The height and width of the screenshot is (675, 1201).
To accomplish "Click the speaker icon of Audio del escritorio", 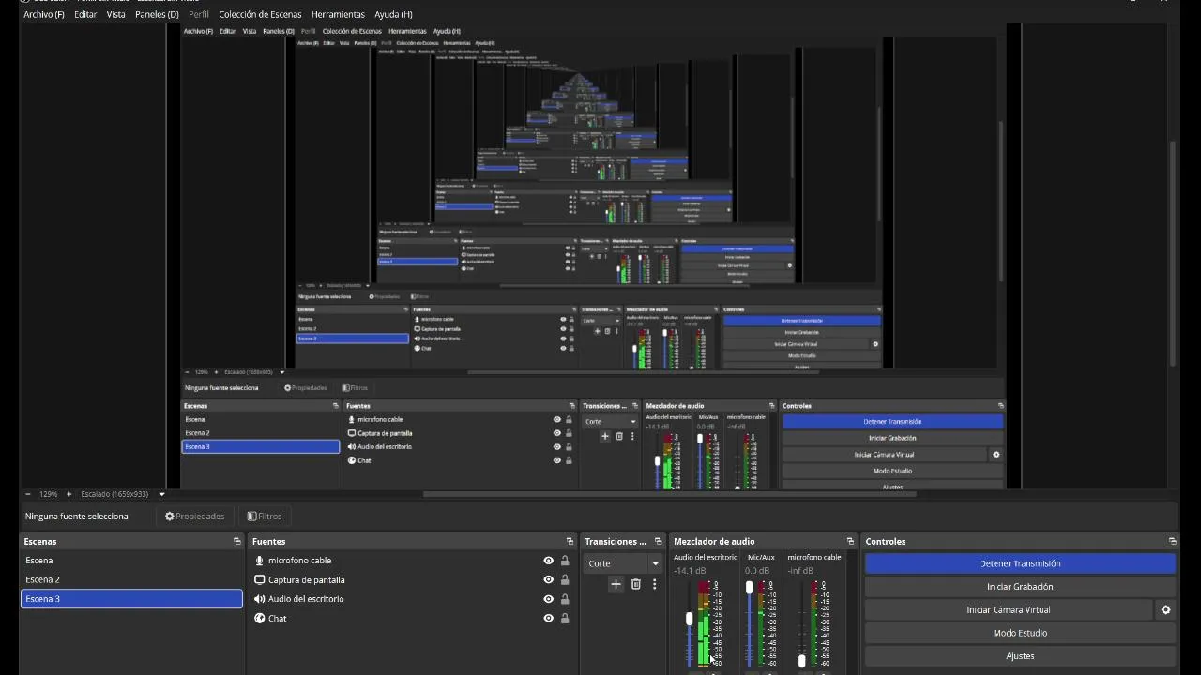I will [x=260, y=599].
